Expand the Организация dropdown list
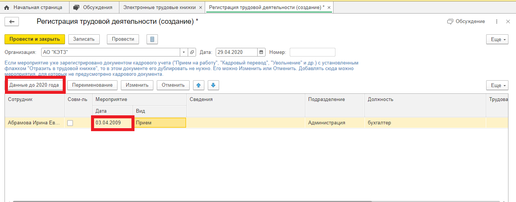 [184, 52]
